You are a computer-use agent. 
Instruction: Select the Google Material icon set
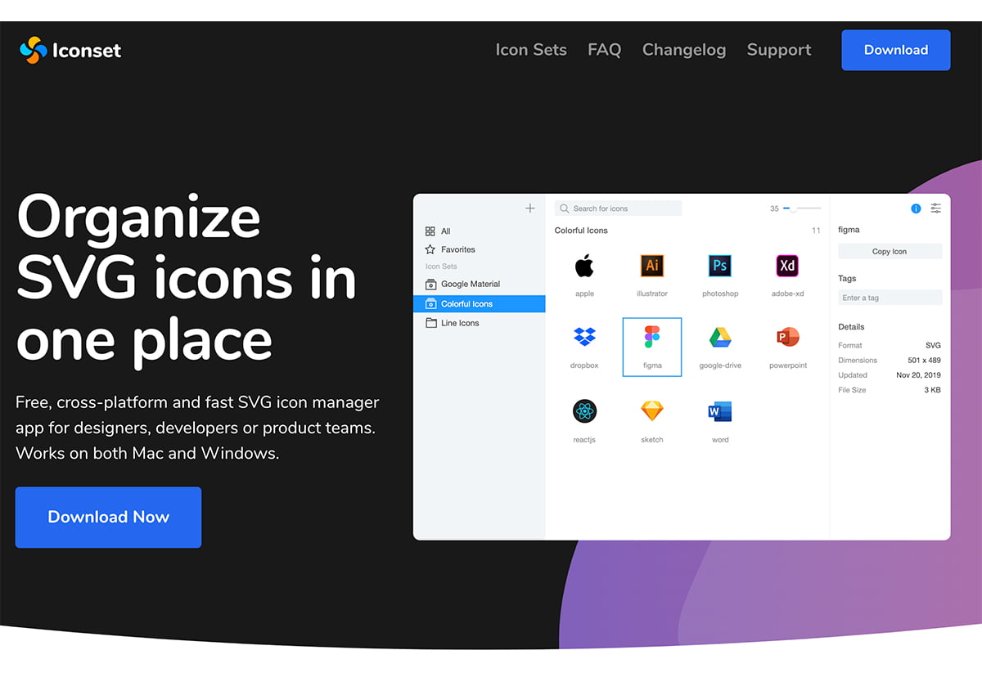click(462, 284)
